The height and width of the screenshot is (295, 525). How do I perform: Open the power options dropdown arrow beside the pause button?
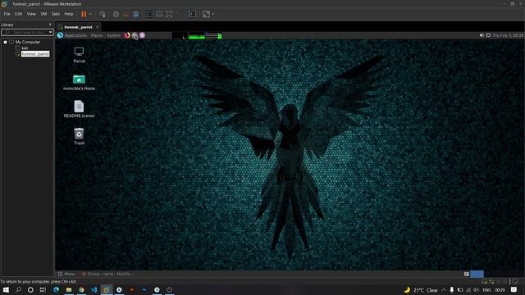pyautogui.click(x=90, y=14)
